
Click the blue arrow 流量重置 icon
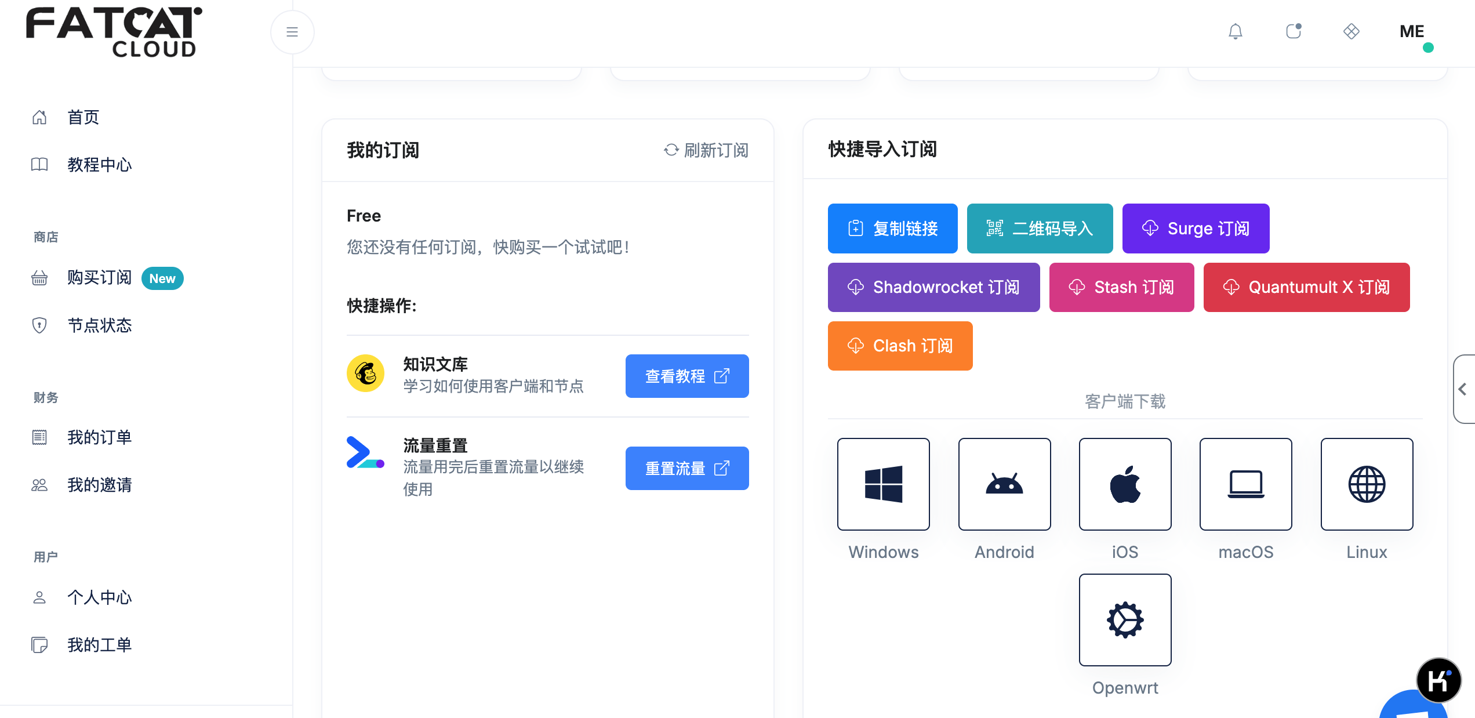(365, 452)
